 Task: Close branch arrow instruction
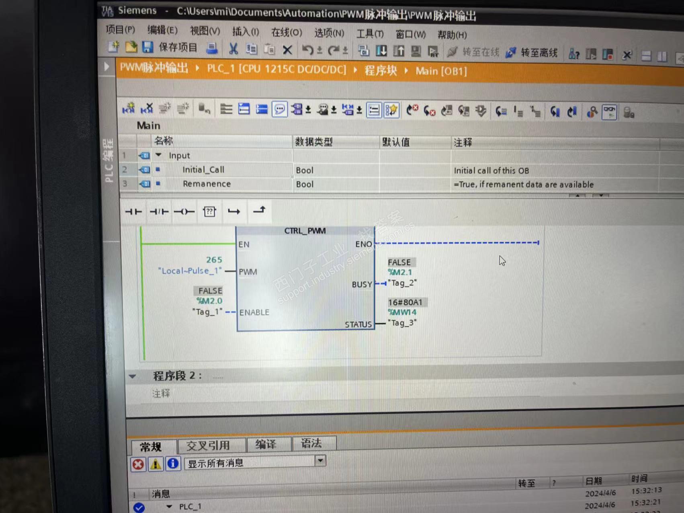tap(259, 210)
